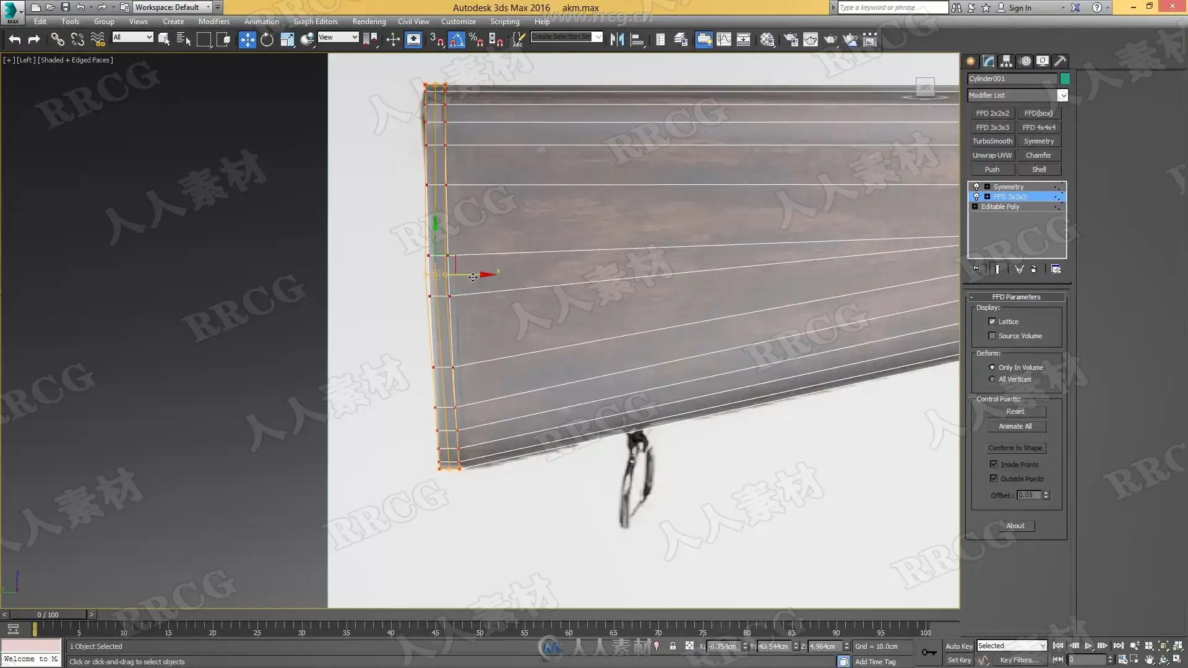Click the Select and Link icon
Screen dimensions: 1188x668
pyautogui.click(x=57, y=40)
